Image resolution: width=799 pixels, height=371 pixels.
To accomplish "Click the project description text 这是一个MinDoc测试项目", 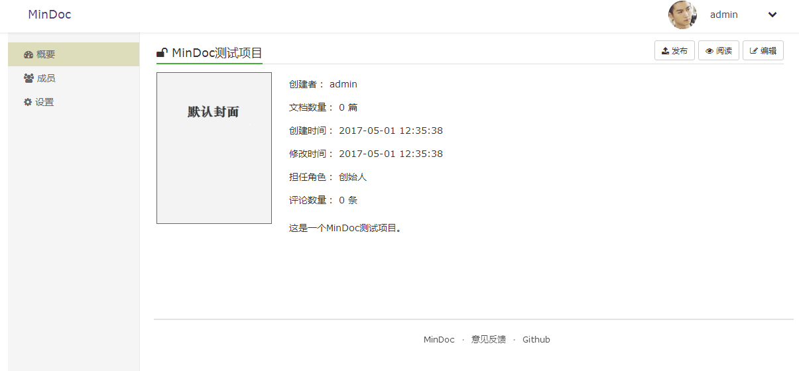I will (x=345, y=228).
